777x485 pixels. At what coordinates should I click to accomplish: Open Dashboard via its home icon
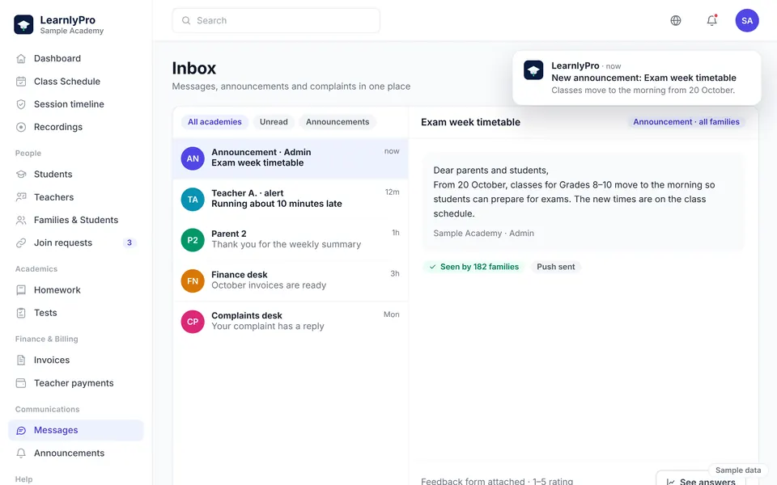(21, 58)
